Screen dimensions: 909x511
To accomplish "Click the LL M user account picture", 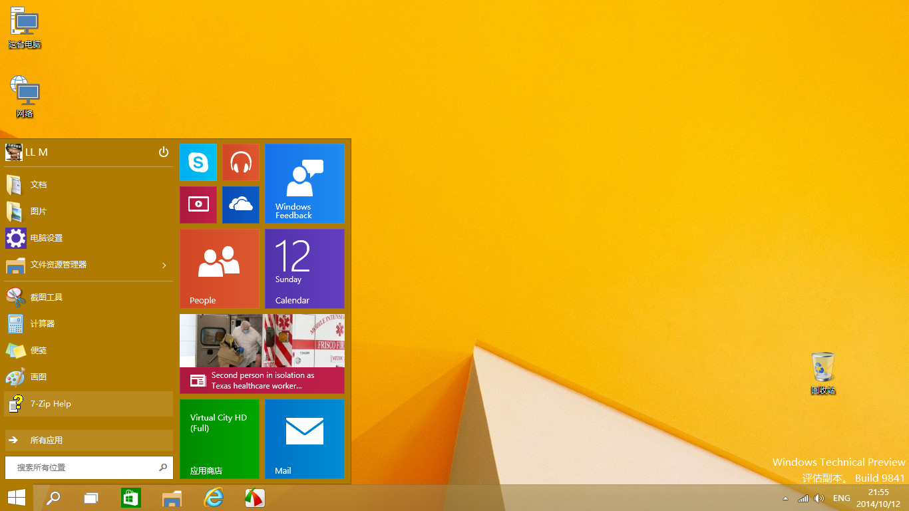I will click(x=14, y=152).
